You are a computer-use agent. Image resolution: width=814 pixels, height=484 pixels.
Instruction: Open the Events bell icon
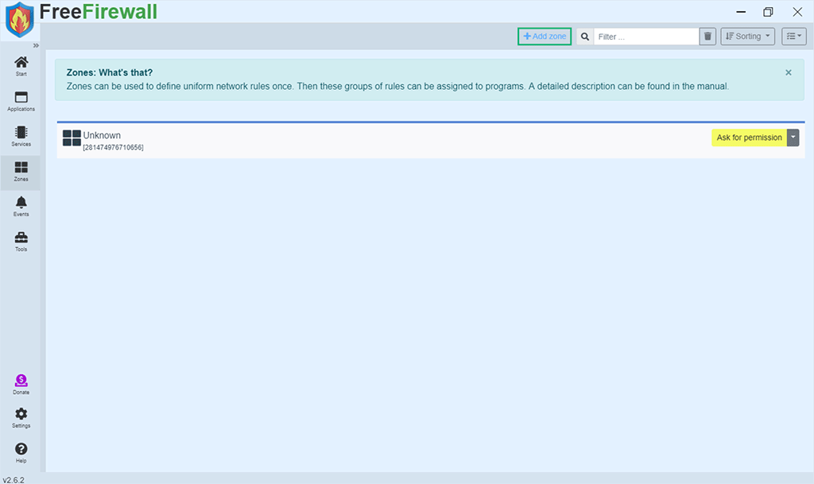pyautogui.click(x=21, y=206)
